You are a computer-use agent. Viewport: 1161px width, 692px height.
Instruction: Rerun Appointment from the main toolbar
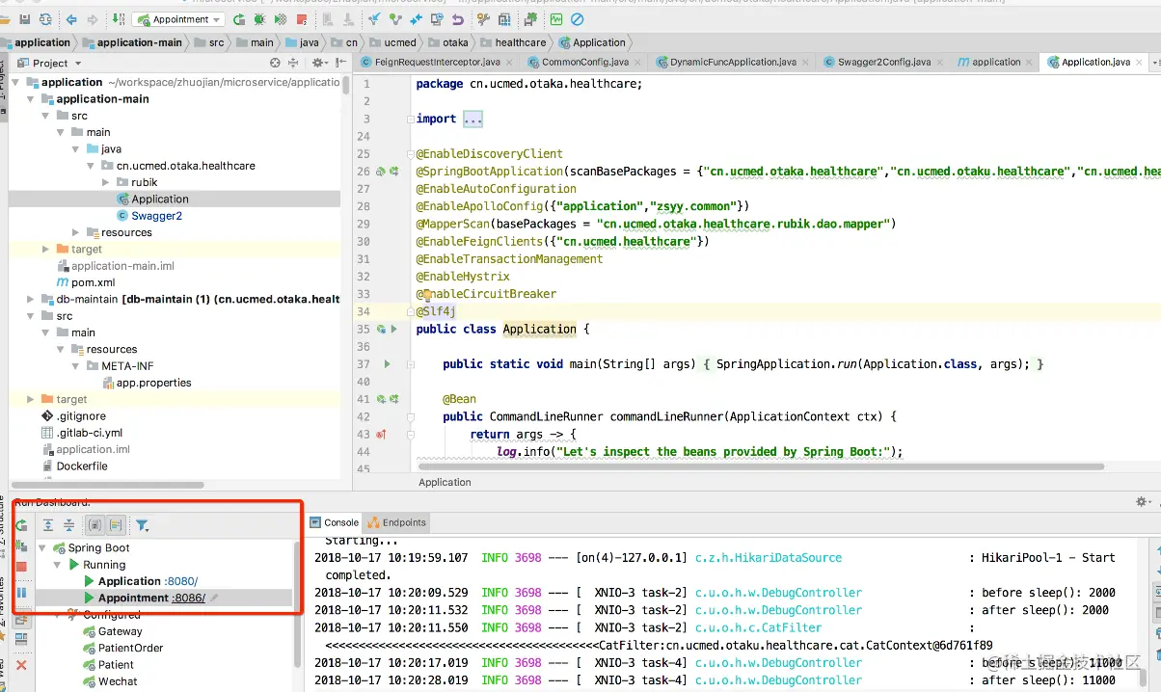(x=238, y=19)
